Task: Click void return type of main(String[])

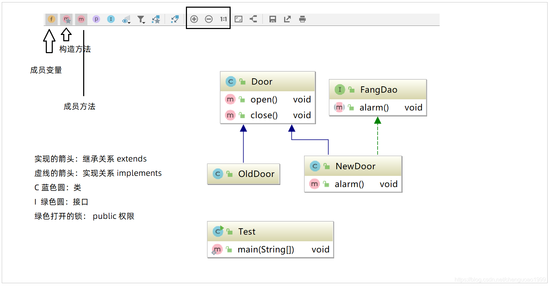Action: click(x=320, y=250)
